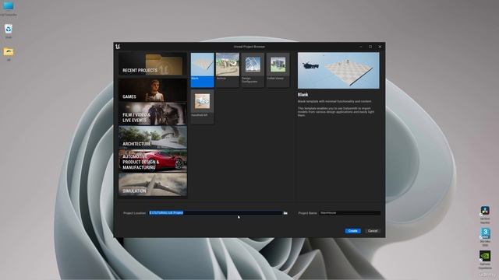The image size is (499, 280).
Task: Cancel the project browser dialog
Action: point(373,231)
